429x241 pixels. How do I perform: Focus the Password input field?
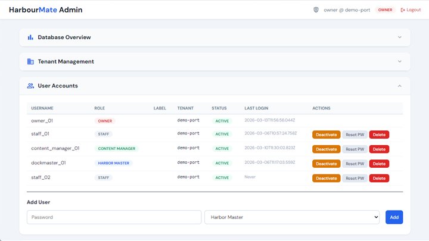click(114, 217)
